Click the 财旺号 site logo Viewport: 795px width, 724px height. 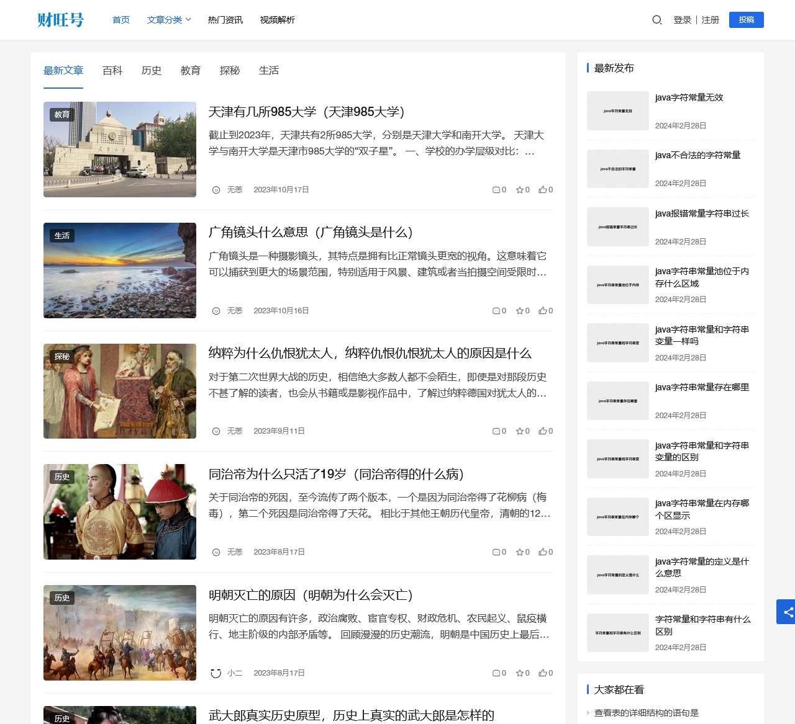pos(60,20)
